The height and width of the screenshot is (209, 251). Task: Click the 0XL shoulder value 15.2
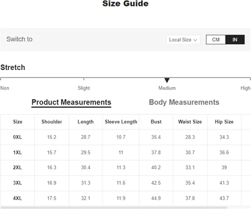point(52,137)
